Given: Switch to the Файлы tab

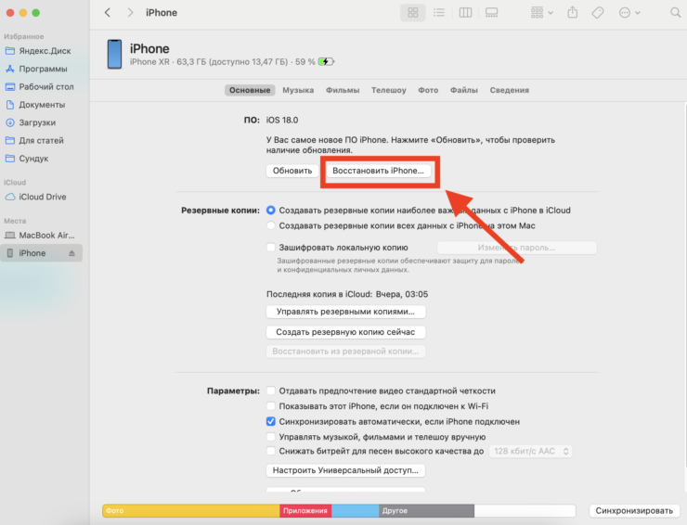Looking at the screenshot, I should 464,90.
